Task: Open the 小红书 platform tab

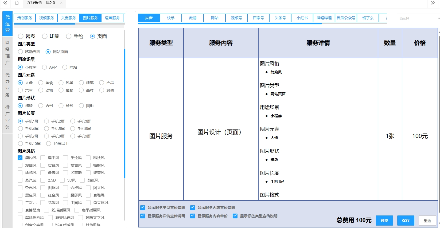Action: (x=302, y=18)
